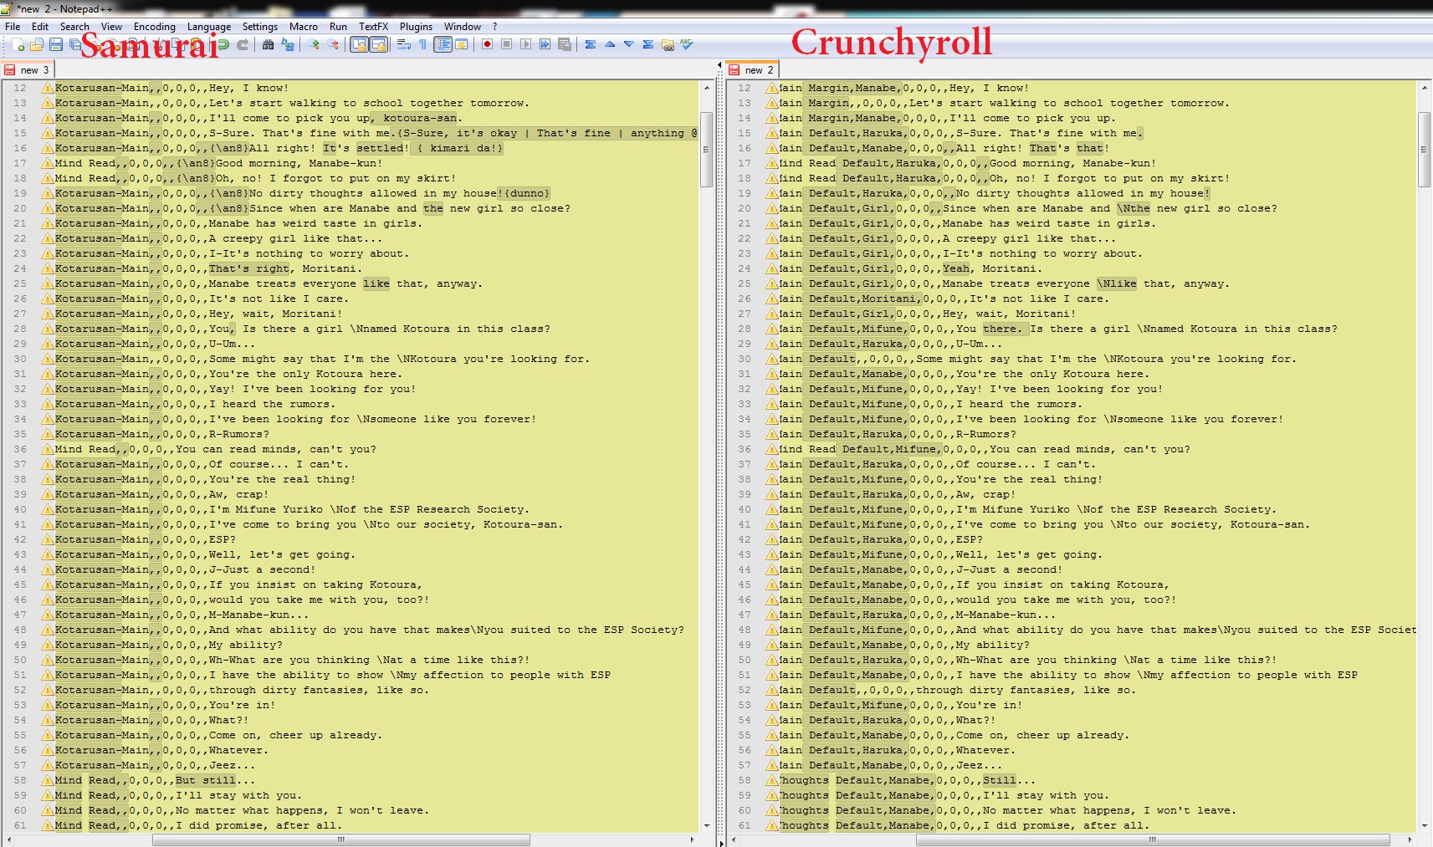Open the Language menu
The width and height of the screenshot is (1433, 847).
click(x=209, y=27)
